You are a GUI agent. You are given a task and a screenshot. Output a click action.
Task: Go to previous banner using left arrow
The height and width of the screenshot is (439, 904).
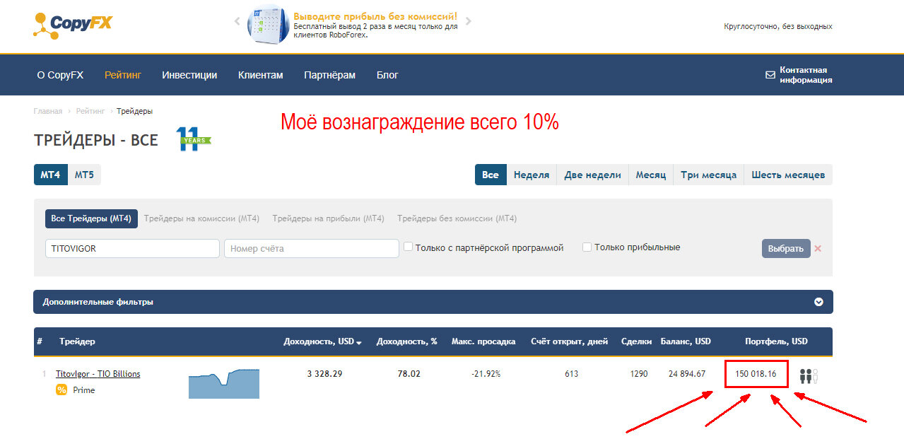(237, 21)
